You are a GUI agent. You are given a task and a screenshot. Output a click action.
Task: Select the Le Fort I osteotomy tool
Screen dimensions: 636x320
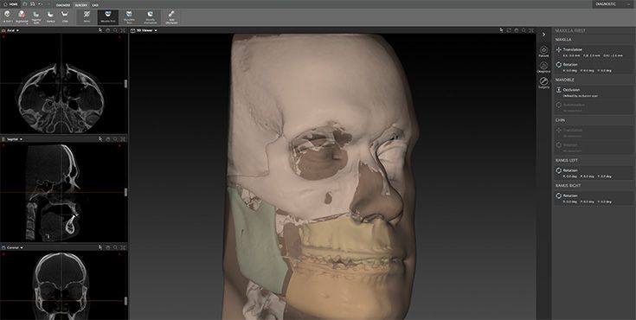click(x=8, y=16)
